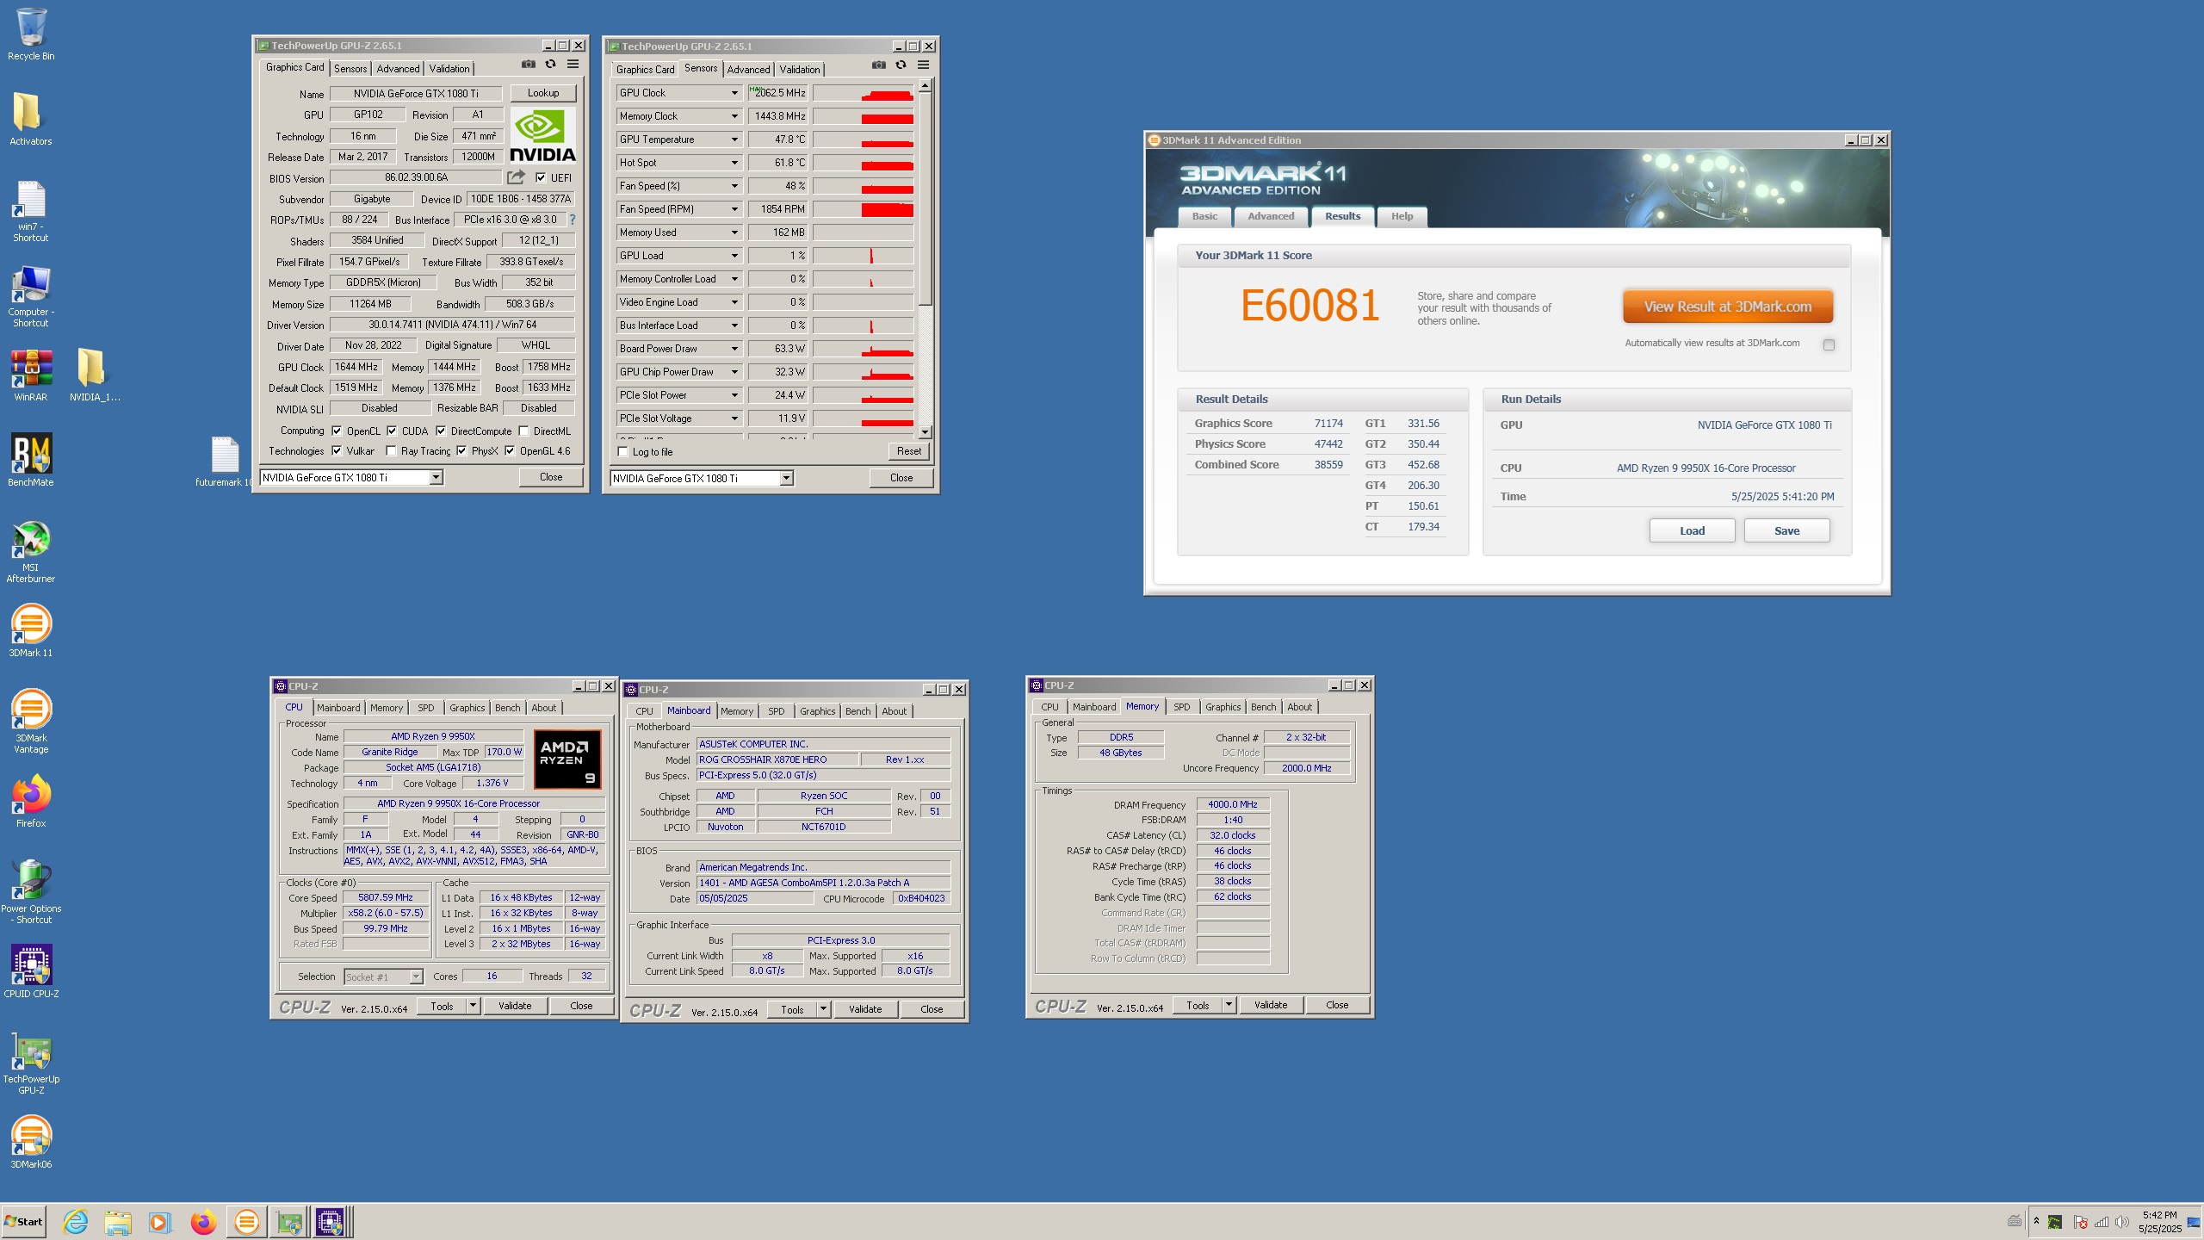This screenshot has height=1240, width=2204.
Task: Launch CPUID CPU-Z desktop icon
Action: (31, 971)
